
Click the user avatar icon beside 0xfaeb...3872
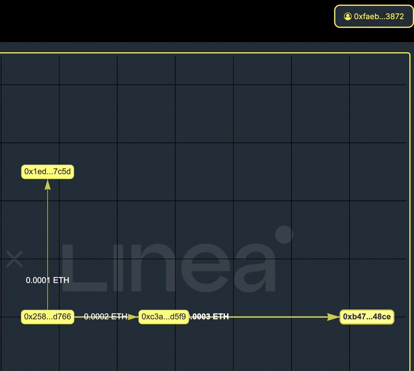[x=348, y=16]
